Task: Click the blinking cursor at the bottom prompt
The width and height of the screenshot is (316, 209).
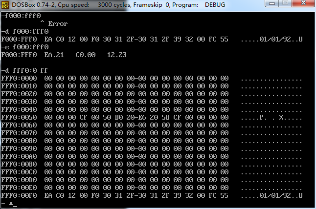Action: point(15,207)
